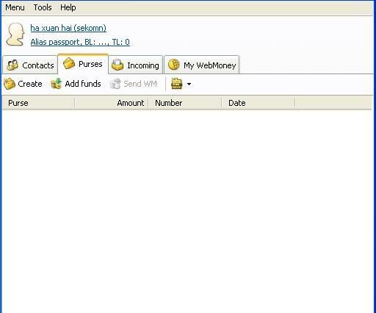Open the Menu menu
The image size is (376, 313).
[15, 7]
